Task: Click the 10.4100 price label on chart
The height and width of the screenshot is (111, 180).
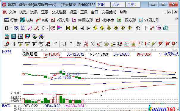Action: 64,78
